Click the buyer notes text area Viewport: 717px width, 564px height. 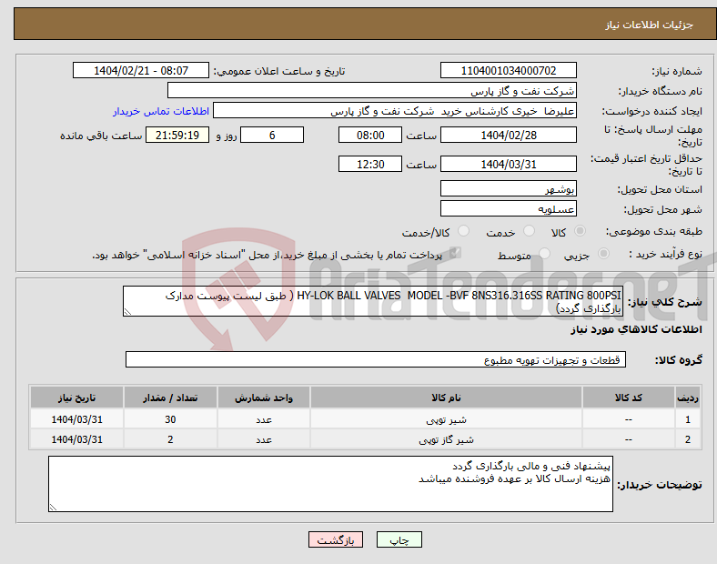click(330, 484)
